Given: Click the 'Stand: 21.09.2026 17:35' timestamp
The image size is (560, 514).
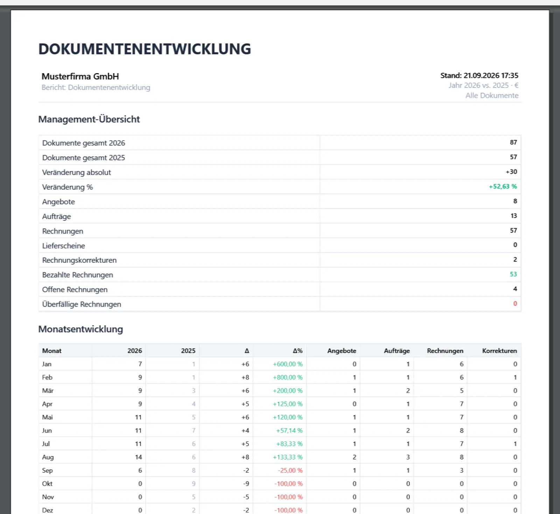Looking at the screenshot, I should [479, 76].
